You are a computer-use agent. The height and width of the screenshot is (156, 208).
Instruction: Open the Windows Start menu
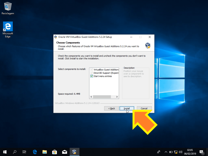[x=5, y=152]
